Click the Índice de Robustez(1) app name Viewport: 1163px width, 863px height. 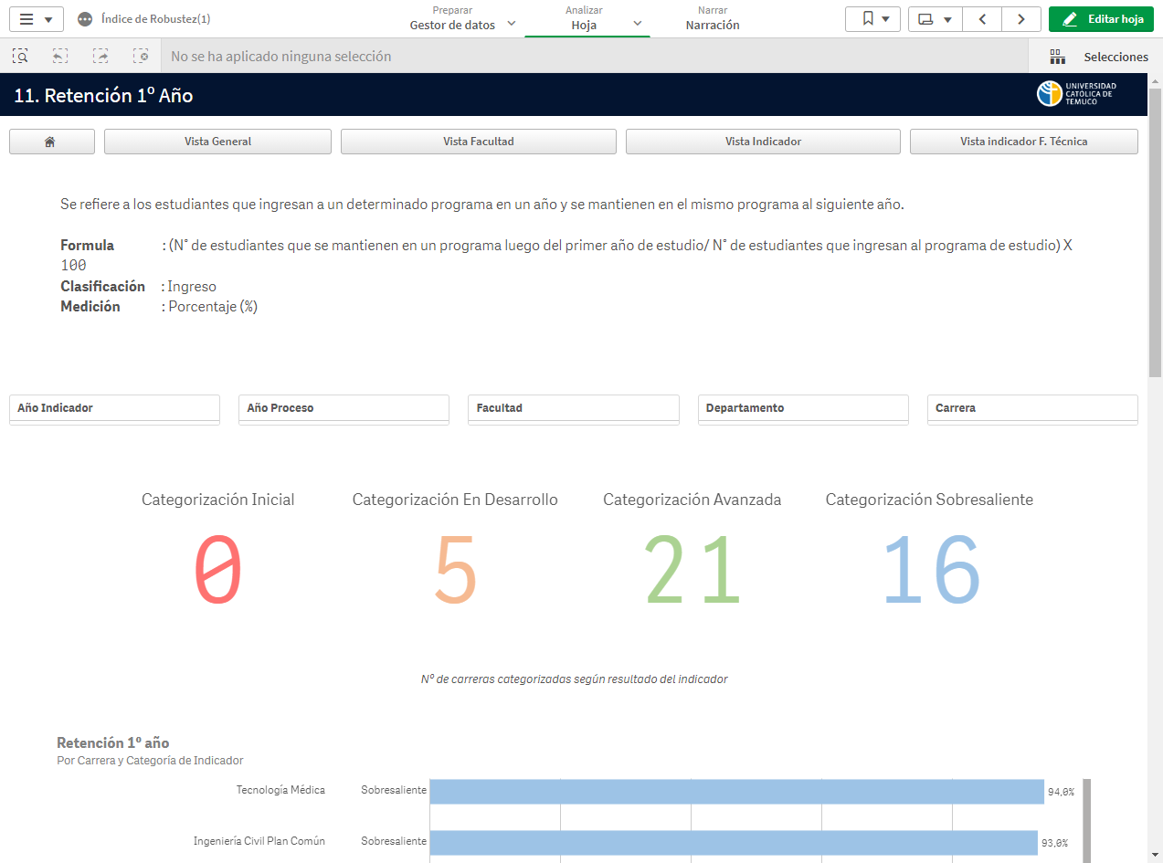click(156, 19)
